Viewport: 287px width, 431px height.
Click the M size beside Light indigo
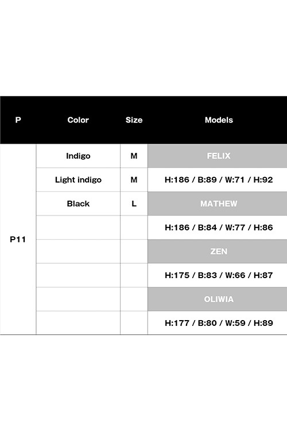[134, 180]
